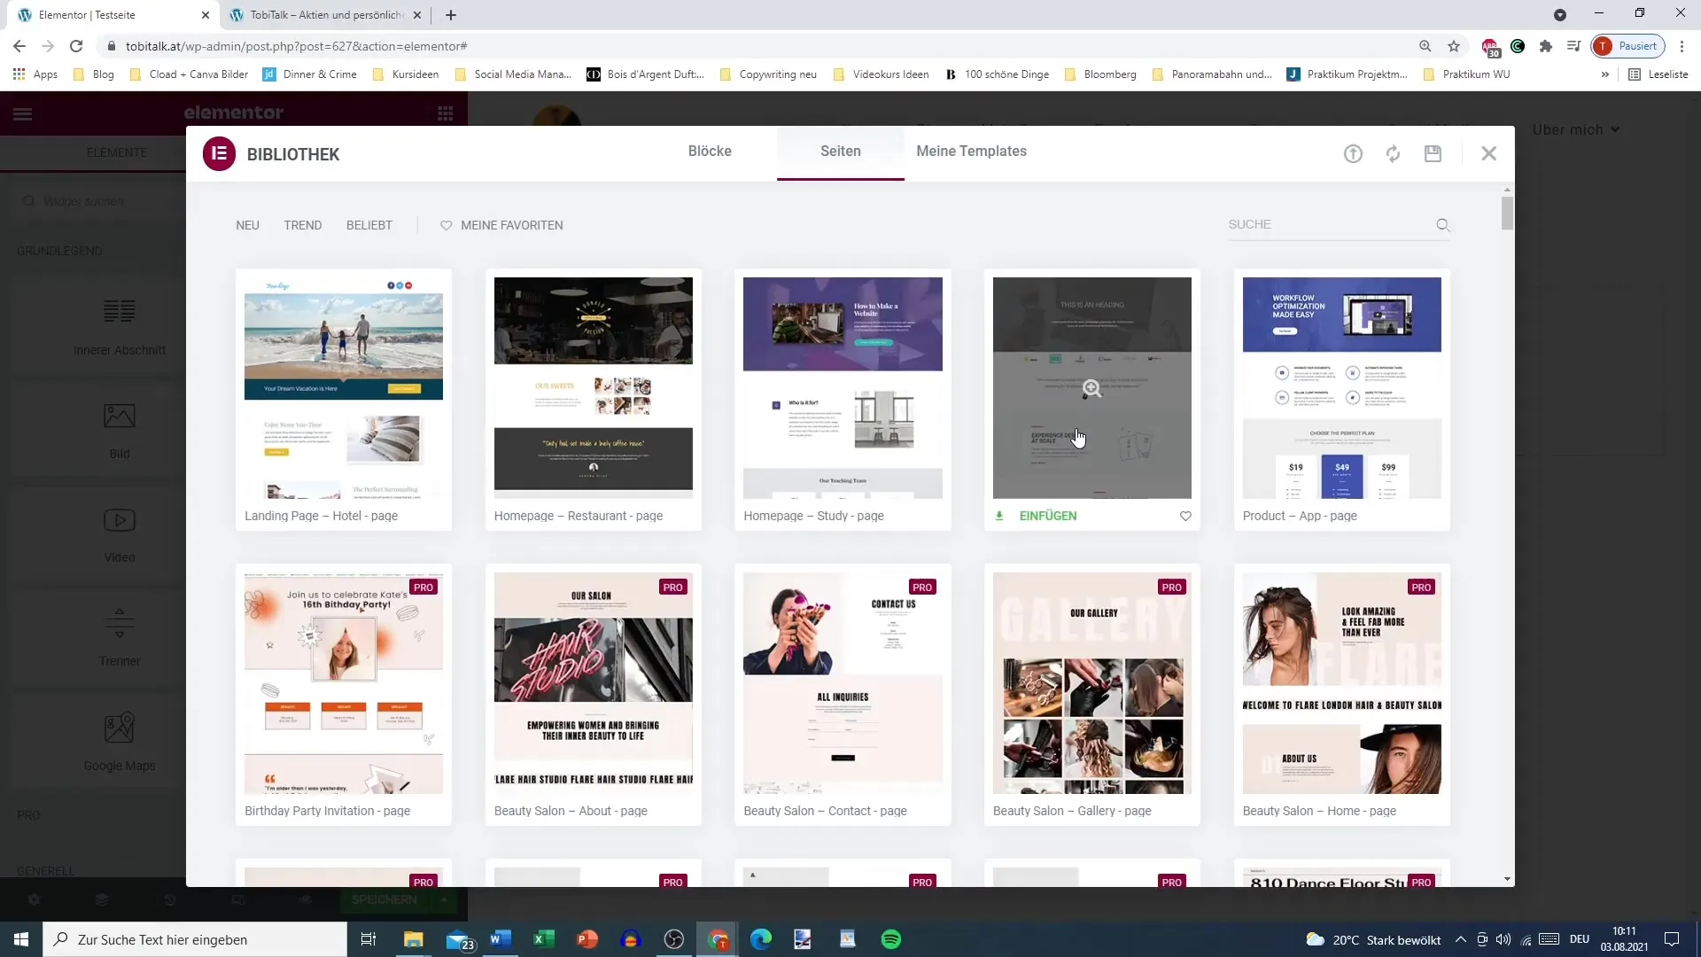Expand the system tray hidden icons
Viewport: 1701px width, 957px height.
pos(1461,939)
